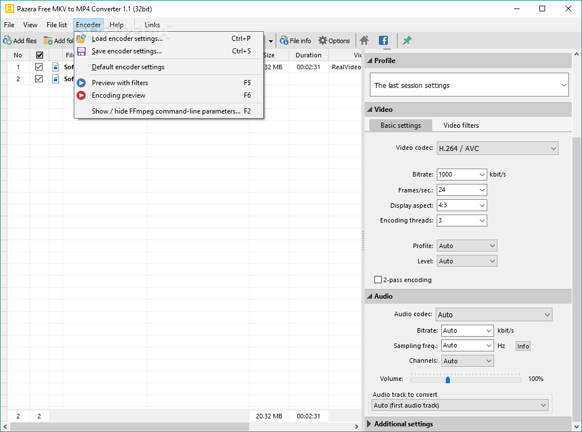Select Default encoder settings menu item
This screenshot has width=582, height=432.
click(169, 67)
